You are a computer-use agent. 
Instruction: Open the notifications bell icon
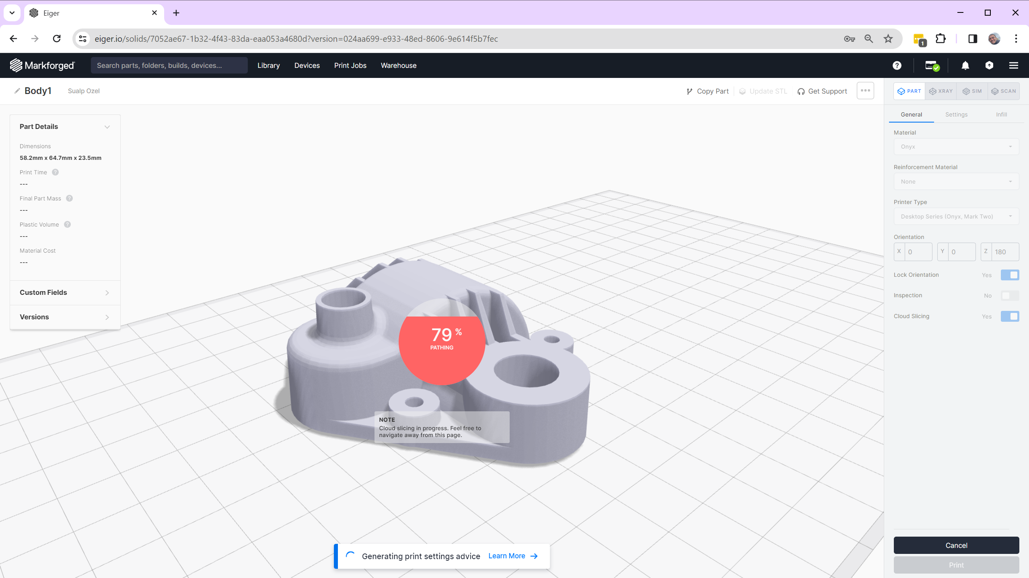click(x=965, y=65)
